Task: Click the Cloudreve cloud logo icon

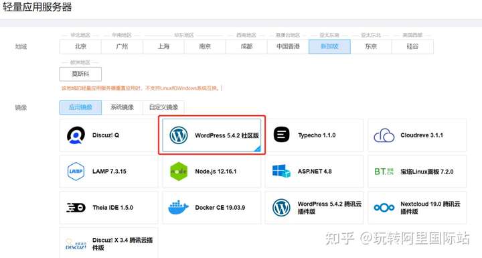Action: (x=384, y=135)
